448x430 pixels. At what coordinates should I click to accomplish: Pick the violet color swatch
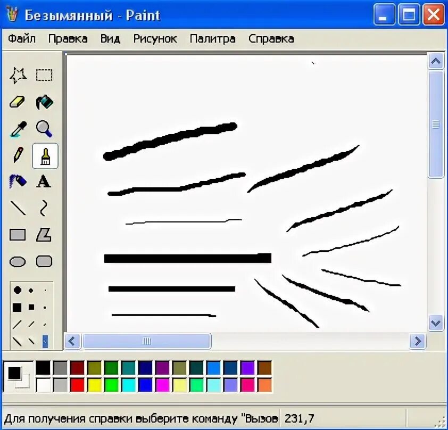pyautogui.click(x=247, y=368)
